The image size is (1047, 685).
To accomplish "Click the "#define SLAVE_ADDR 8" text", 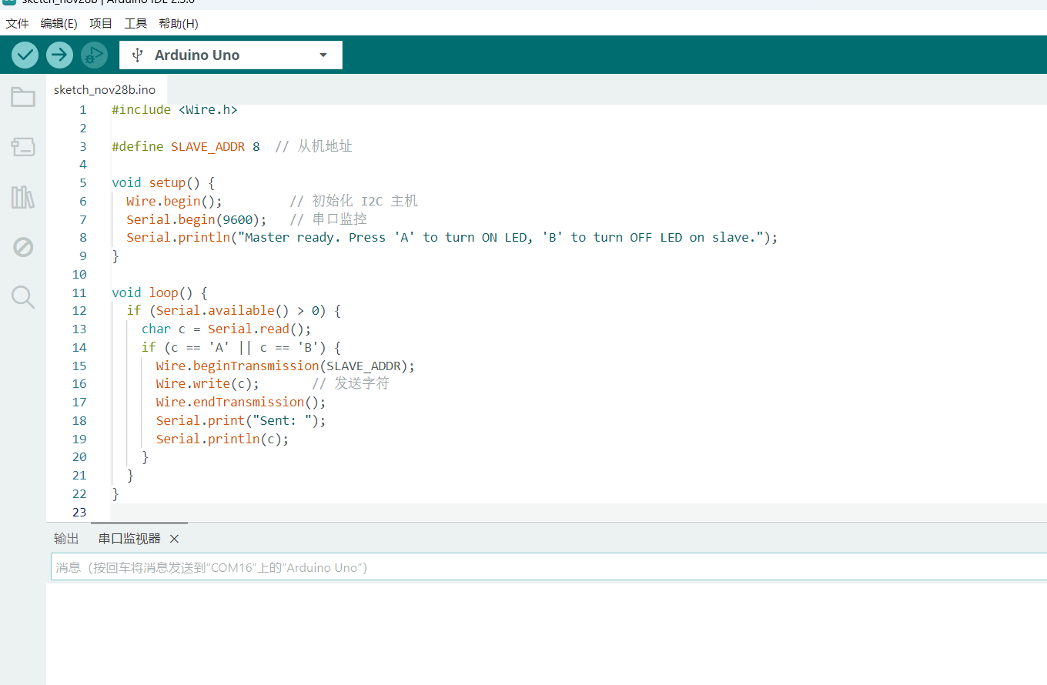I will pyautogui.click(x=186, y=146).
